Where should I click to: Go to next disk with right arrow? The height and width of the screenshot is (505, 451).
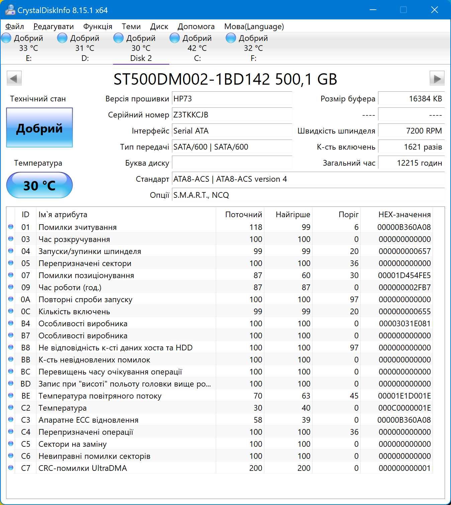(x=437, y=79)
